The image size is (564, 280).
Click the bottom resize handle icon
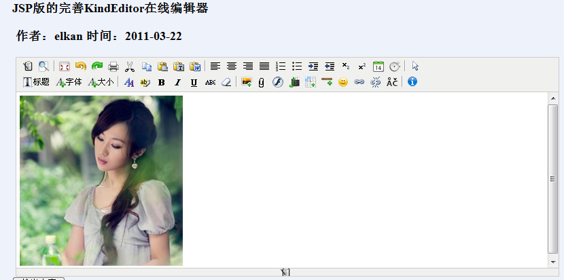pos(285,272)
